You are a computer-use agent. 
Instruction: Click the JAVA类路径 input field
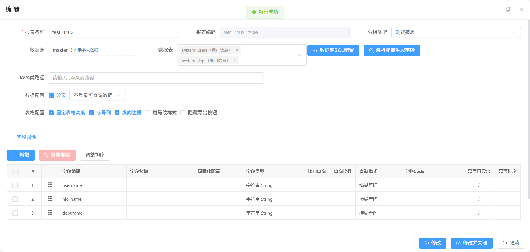point(156,78)
